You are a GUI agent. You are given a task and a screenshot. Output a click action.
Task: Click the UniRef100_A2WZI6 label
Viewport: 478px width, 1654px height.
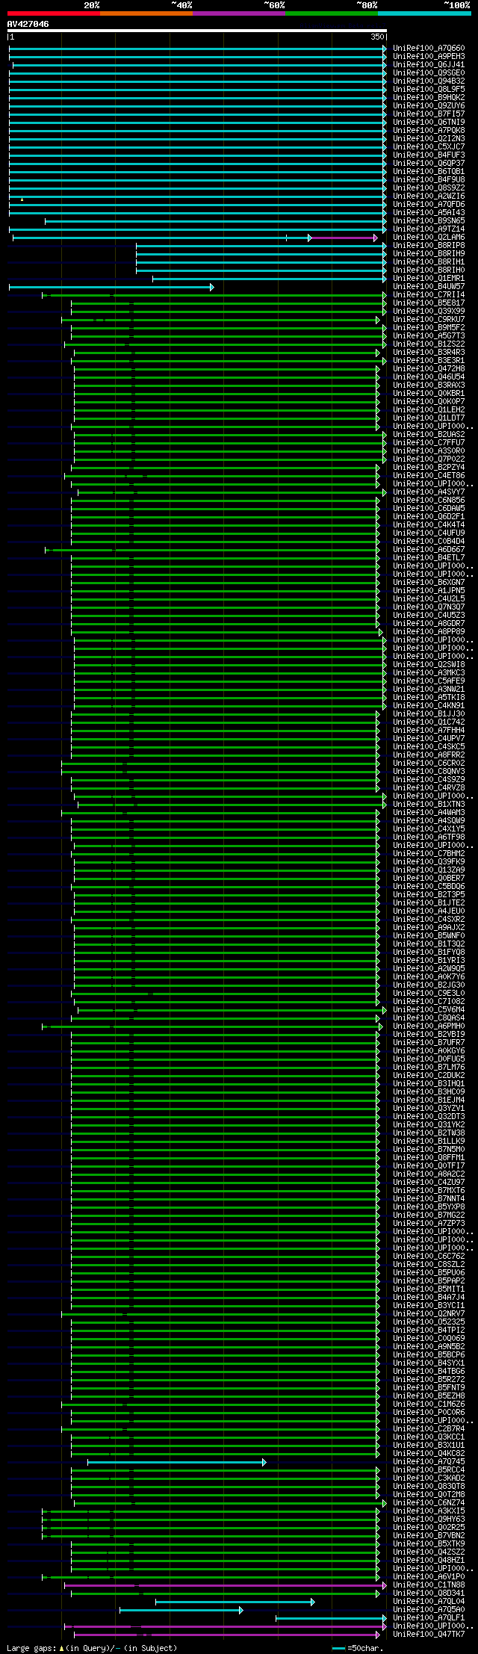tap(429, 196)
